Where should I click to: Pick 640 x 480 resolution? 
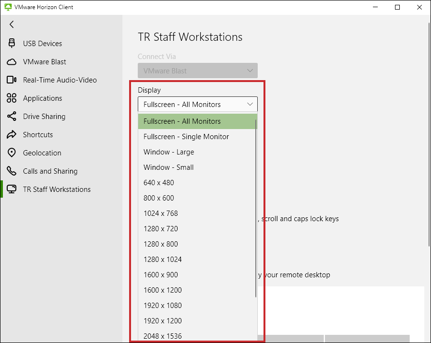(197, 183)
